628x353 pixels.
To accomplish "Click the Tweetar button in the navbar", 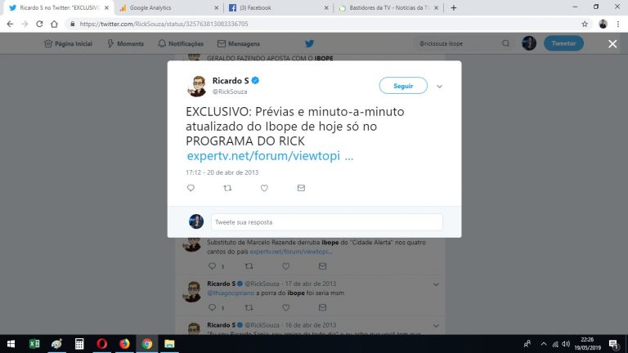I will coord(563,43).
